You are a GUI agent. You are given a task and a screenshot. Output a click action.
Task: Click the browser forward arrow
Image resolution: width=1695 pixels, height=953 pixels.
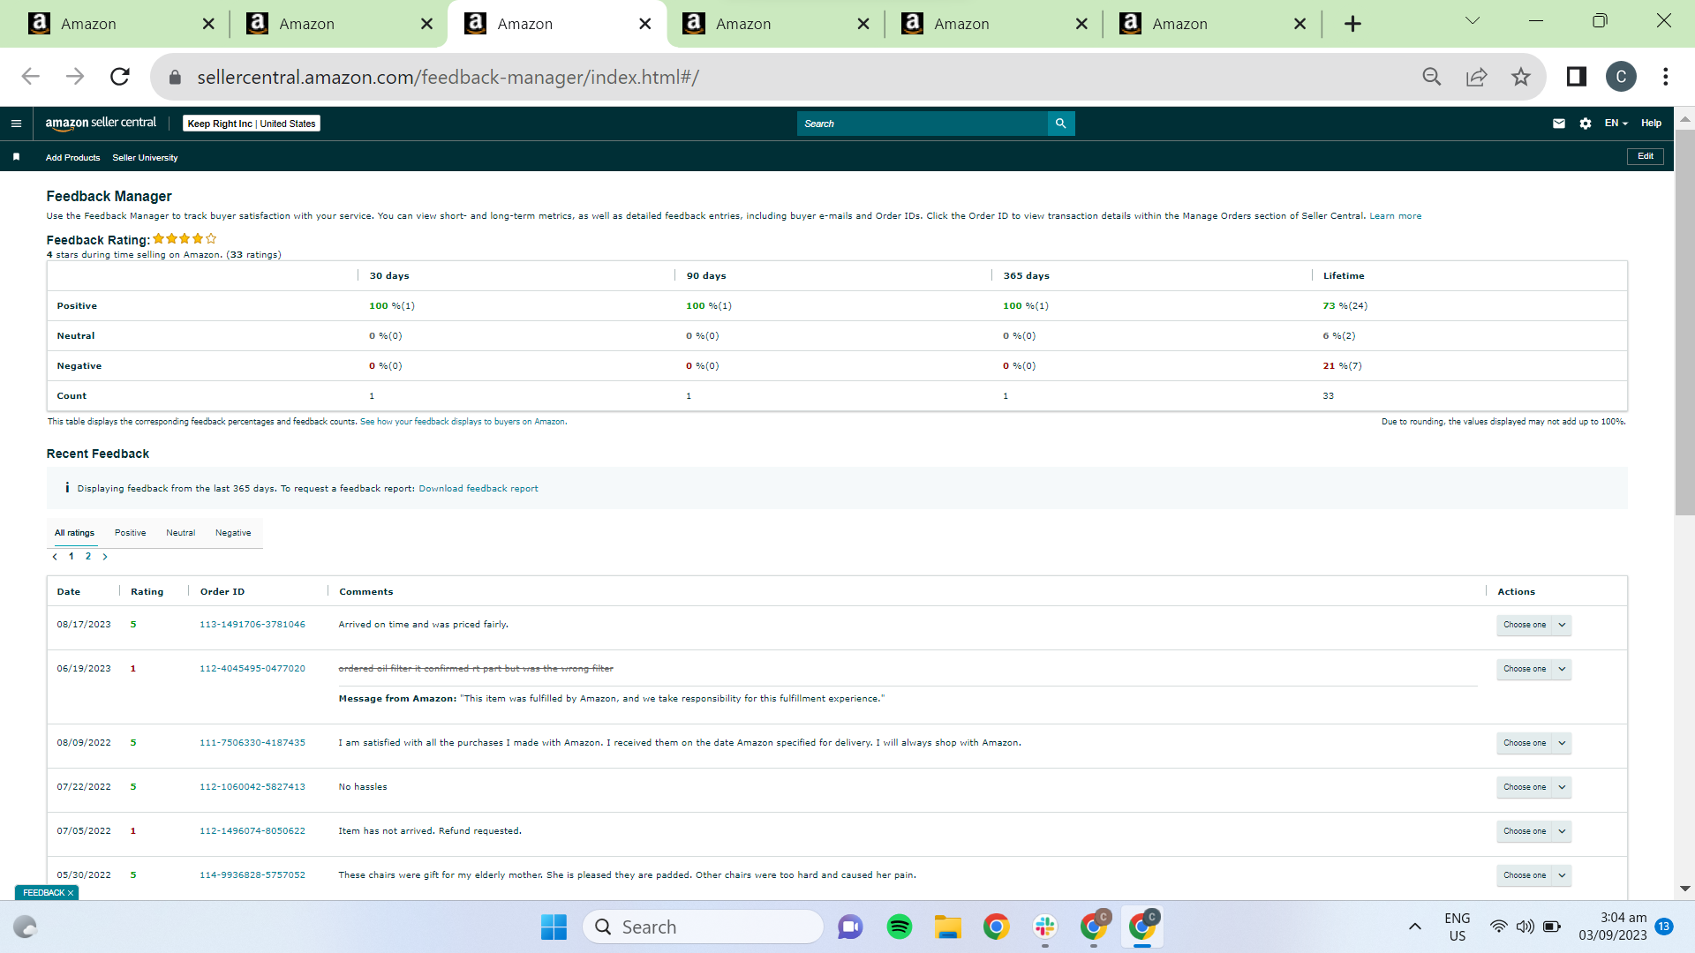(75, 77)
